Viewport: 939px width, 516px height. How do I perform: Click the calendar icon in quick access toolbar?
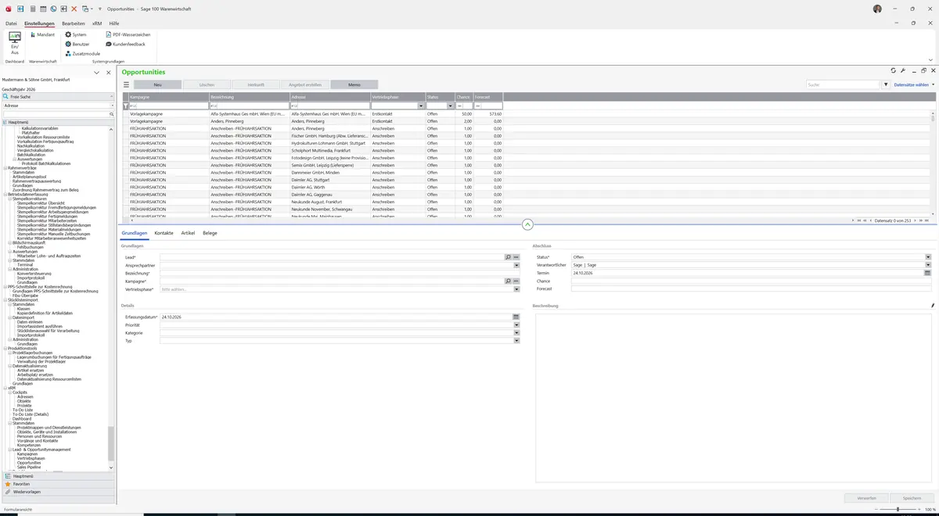pos(43,9)
